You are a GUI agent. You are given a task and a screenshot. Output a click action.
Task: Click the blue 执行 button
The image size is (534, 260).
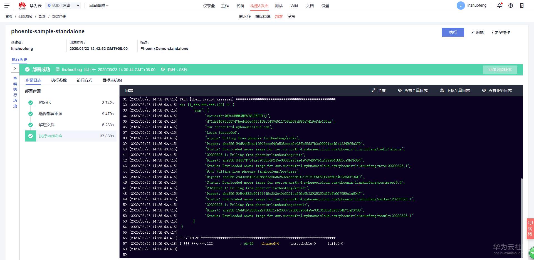click(453, 32)
